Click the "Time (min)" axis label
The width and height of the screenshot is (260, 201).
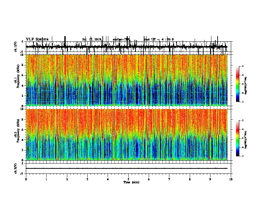pos(131,182)
